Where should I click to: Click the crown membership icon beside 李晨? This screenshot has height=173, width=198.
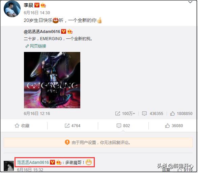pos(43,5)
